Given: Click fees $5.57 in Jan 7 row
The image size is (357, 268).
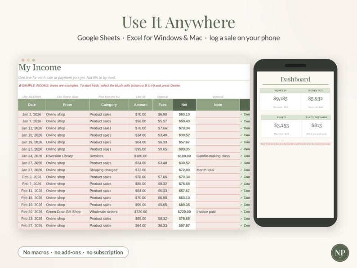Looking at the screenshot, I should coord(163,121).
